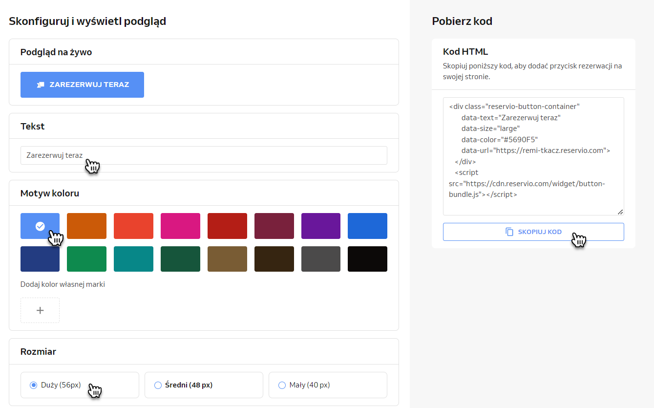The height and width of the screenshot is (408, 654).
Task: Click the SKOPIUJ KOD button
Action: [533, 232]
